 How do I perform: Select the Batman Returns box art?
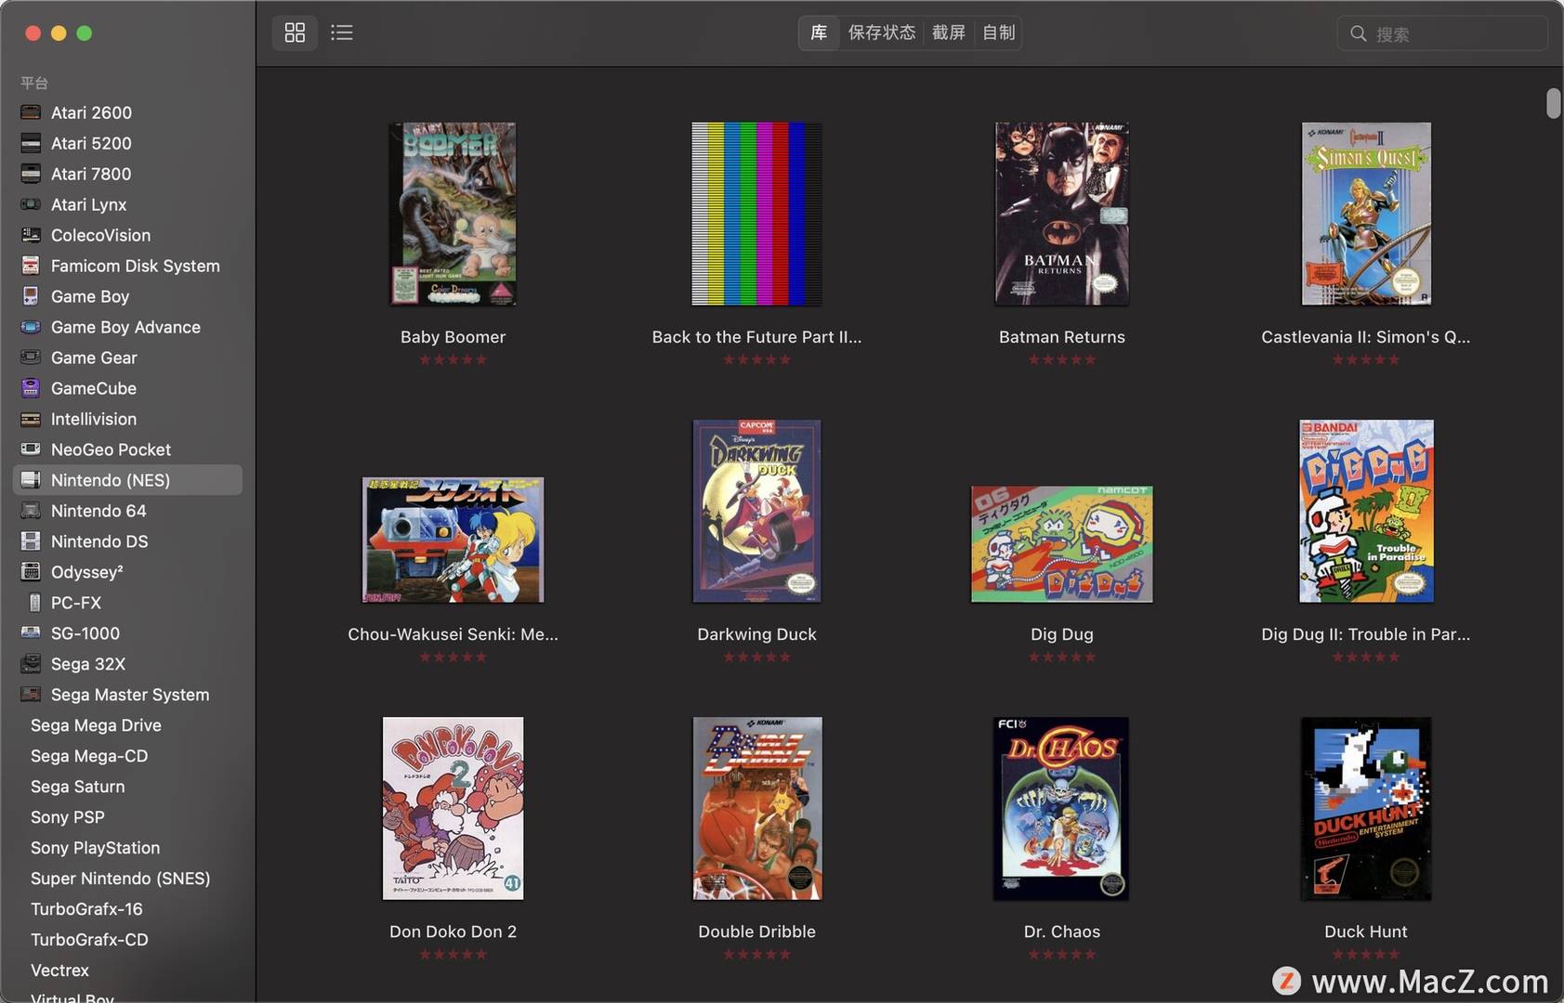pyautogui.click(x=1062, y=214)
